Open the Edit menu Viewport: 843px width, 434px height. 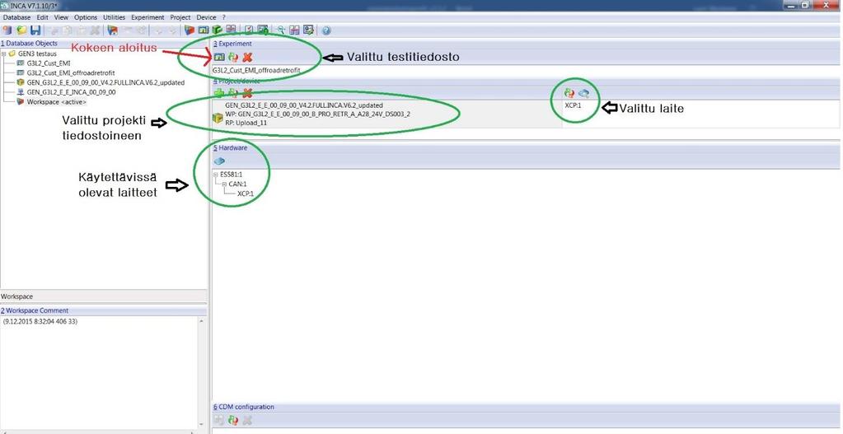[x=43, y=17]
